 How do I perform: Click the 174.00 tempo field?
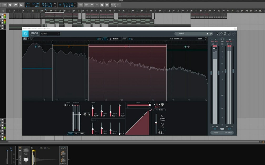click(x=35, y=4)
